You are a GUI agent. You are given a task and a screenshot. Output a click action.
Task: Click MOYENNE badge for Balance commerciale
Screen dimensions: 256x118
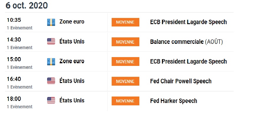(x=125, y=42)
